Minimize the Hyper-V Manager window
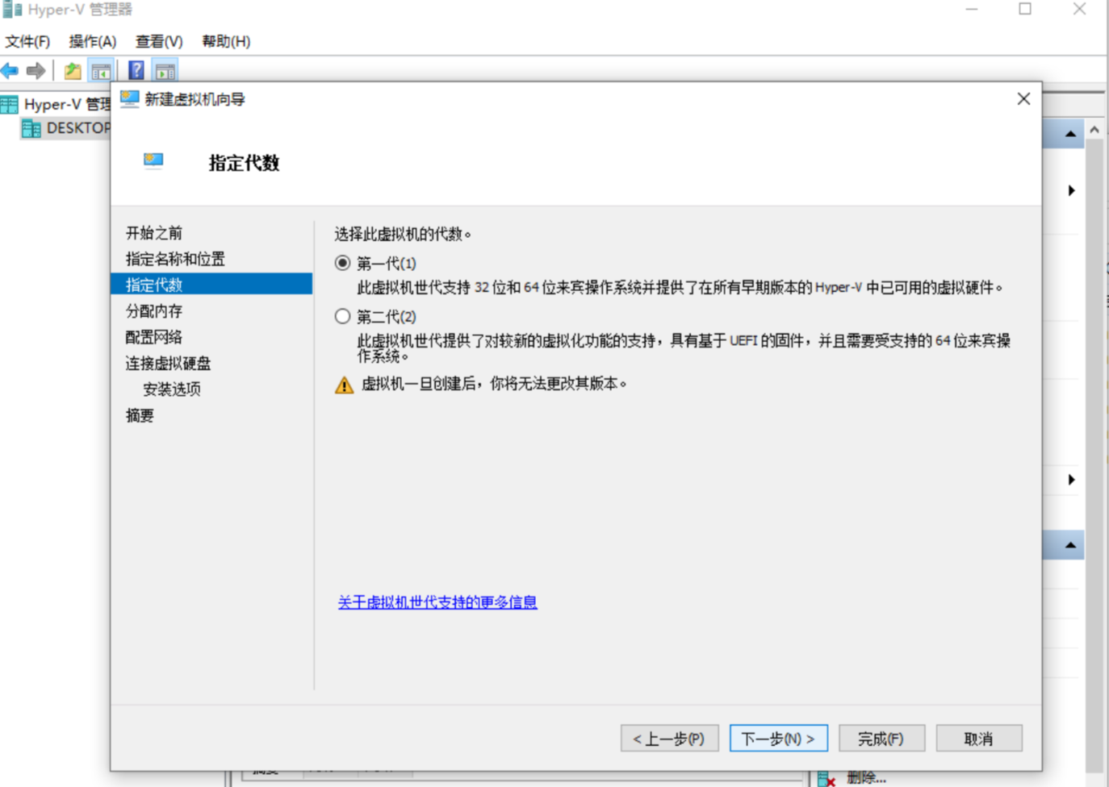1109x787 pixels. coord(972,9)
